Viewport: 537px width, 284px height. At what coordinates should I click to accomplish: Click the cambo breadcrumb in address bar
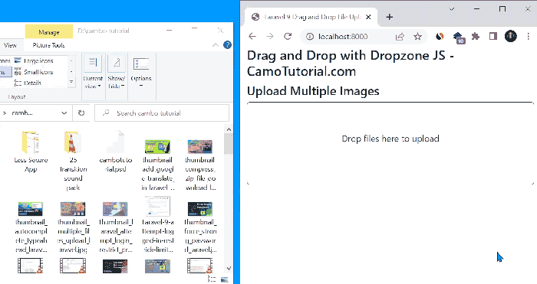pyautogui.click(x=22, y=113)
